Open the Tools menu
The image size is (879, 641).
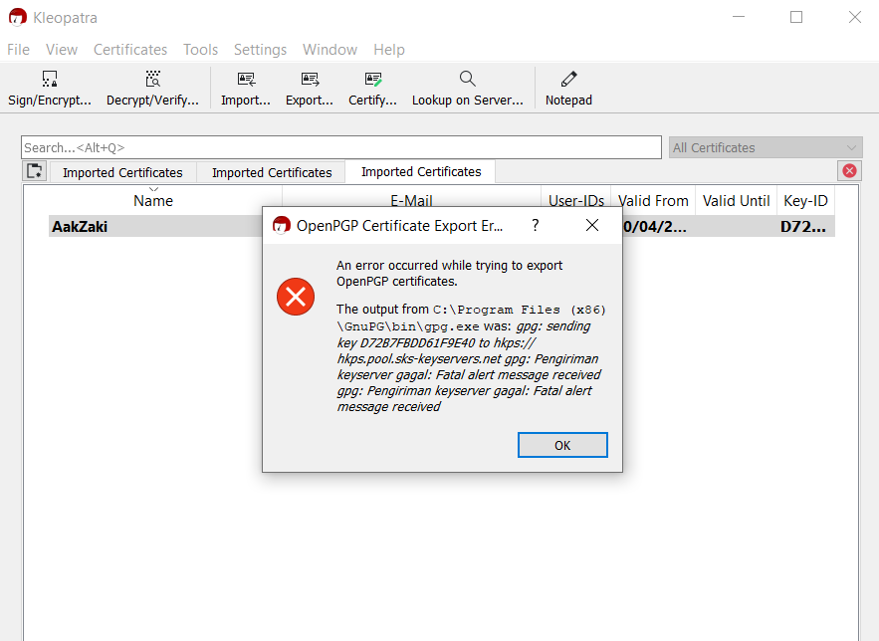tap(200, 50)
